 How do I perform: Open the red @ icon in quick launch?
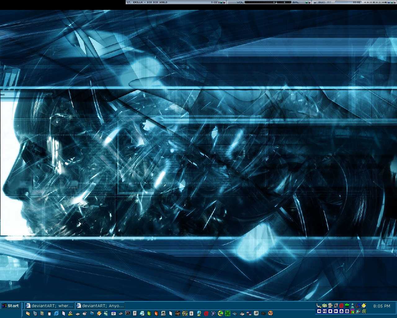point(206,313)
